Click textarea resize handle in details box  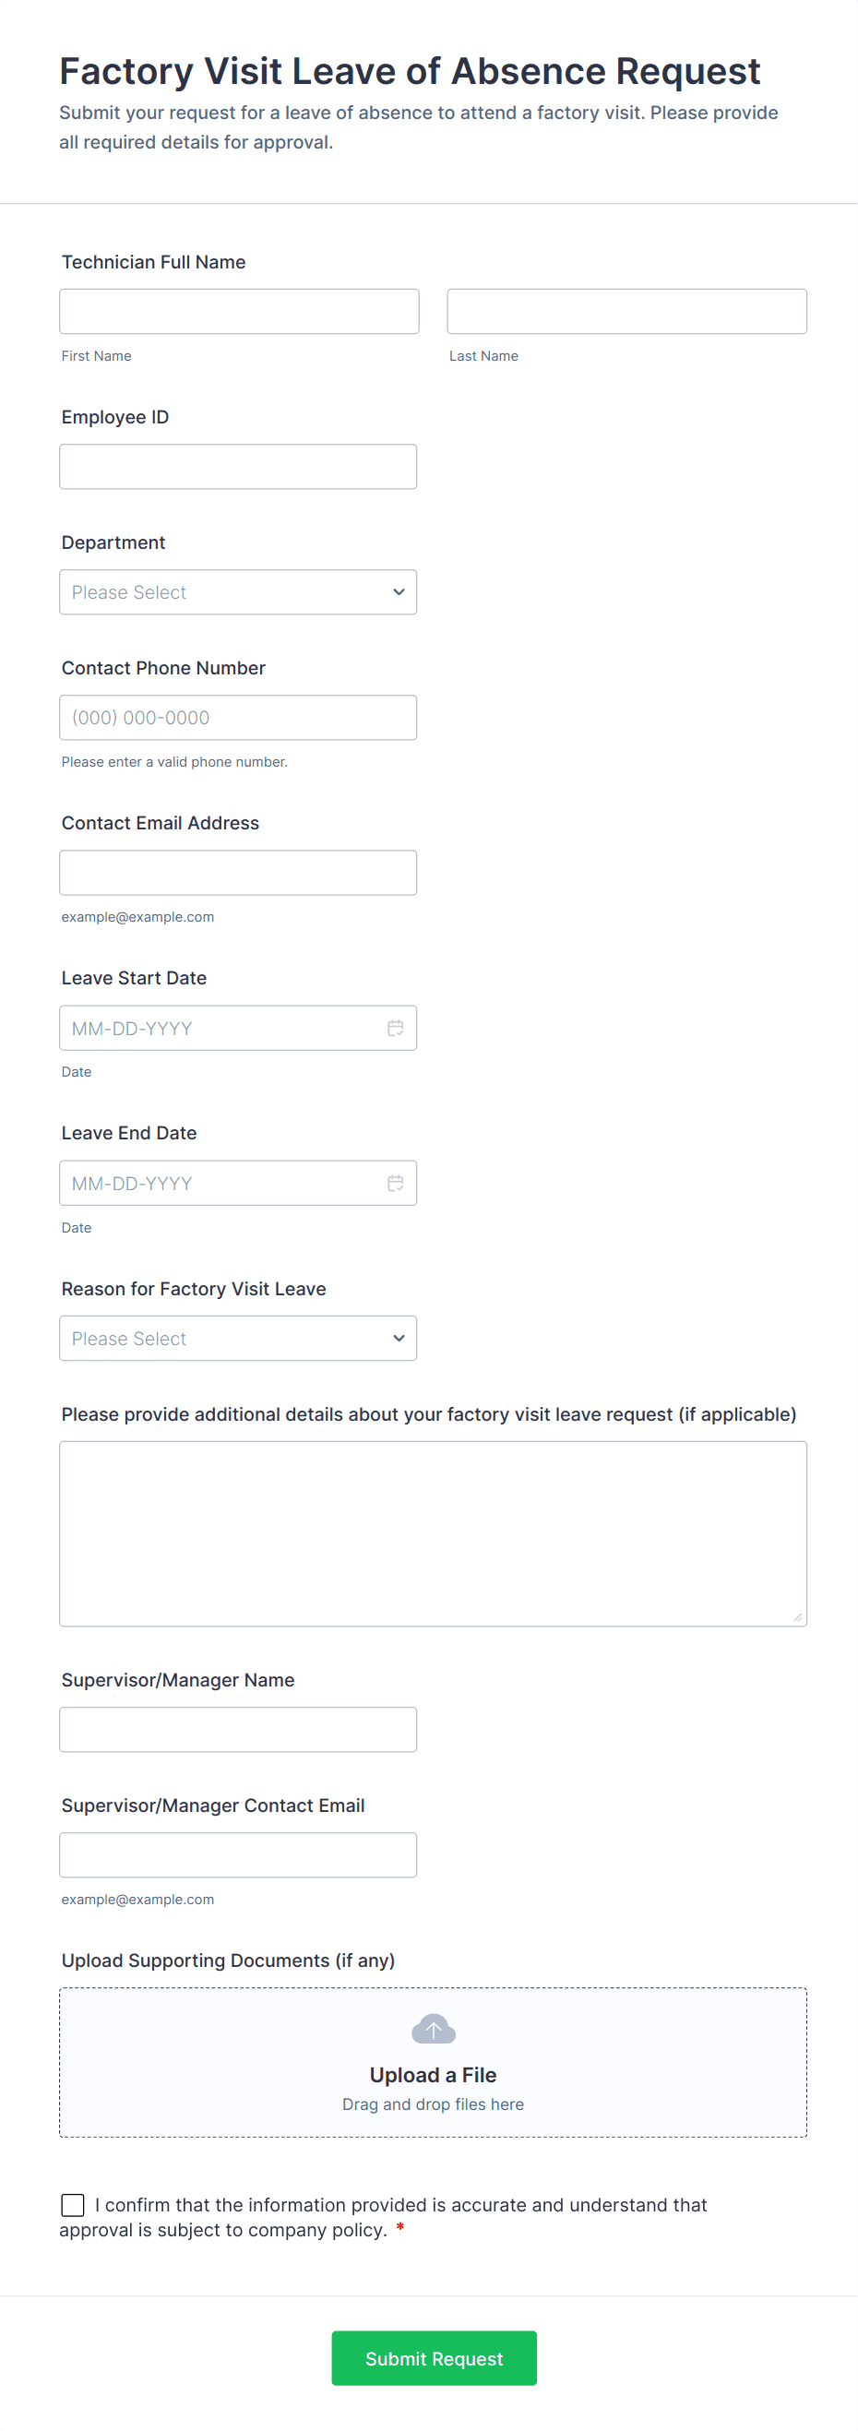pos(798,1616)
